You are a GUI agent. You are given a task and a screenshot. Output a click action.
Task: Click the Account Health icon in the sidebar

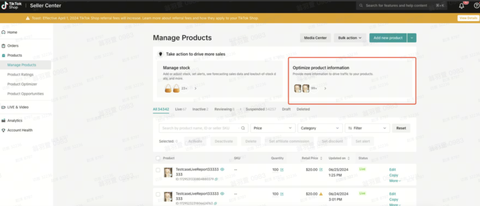[3, 130]
